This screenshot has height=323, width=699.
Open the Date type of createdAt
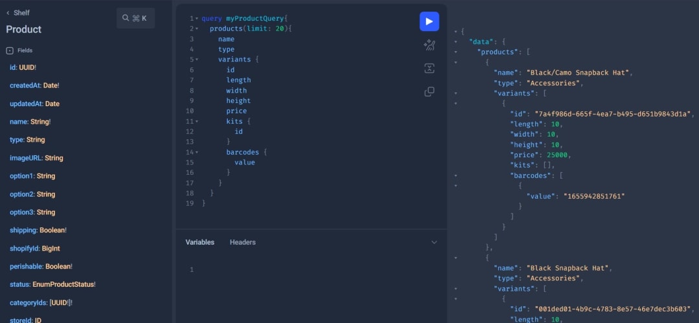coord(50,85)
